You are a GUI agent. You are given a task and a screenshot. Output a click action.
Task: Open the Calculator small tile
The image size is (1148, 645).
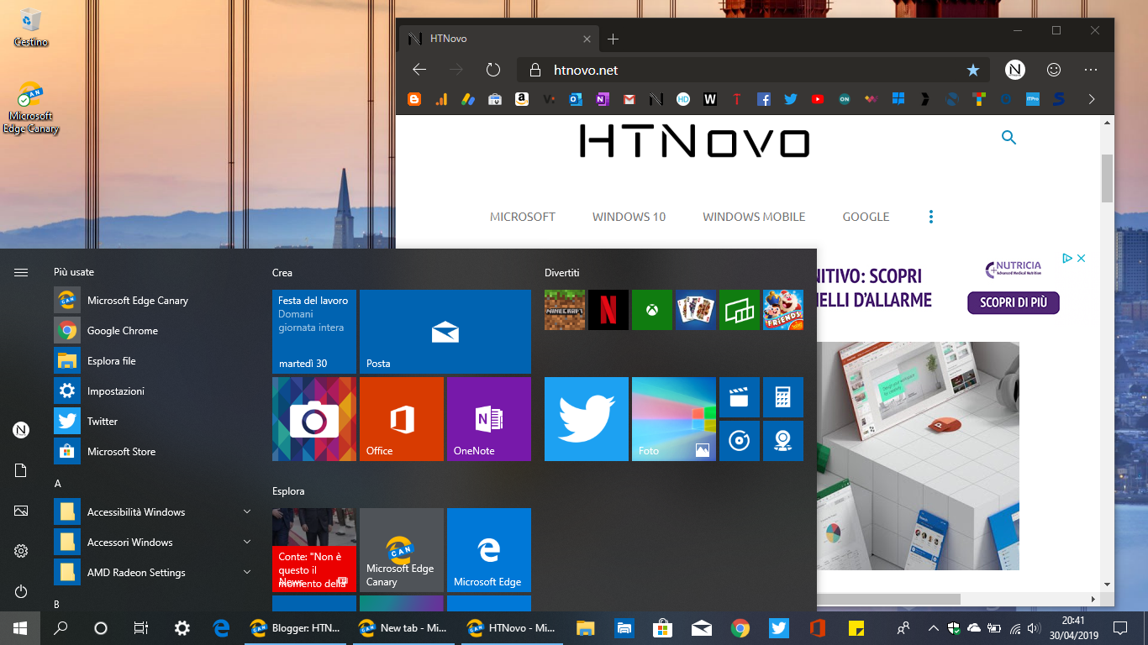783,397
